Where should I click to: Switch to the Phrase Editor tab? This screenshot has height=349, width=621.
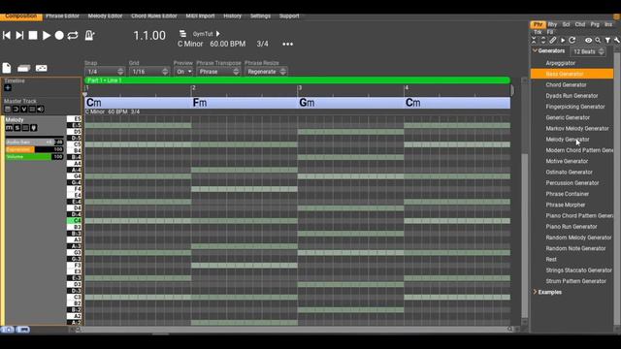click(62, 16)
